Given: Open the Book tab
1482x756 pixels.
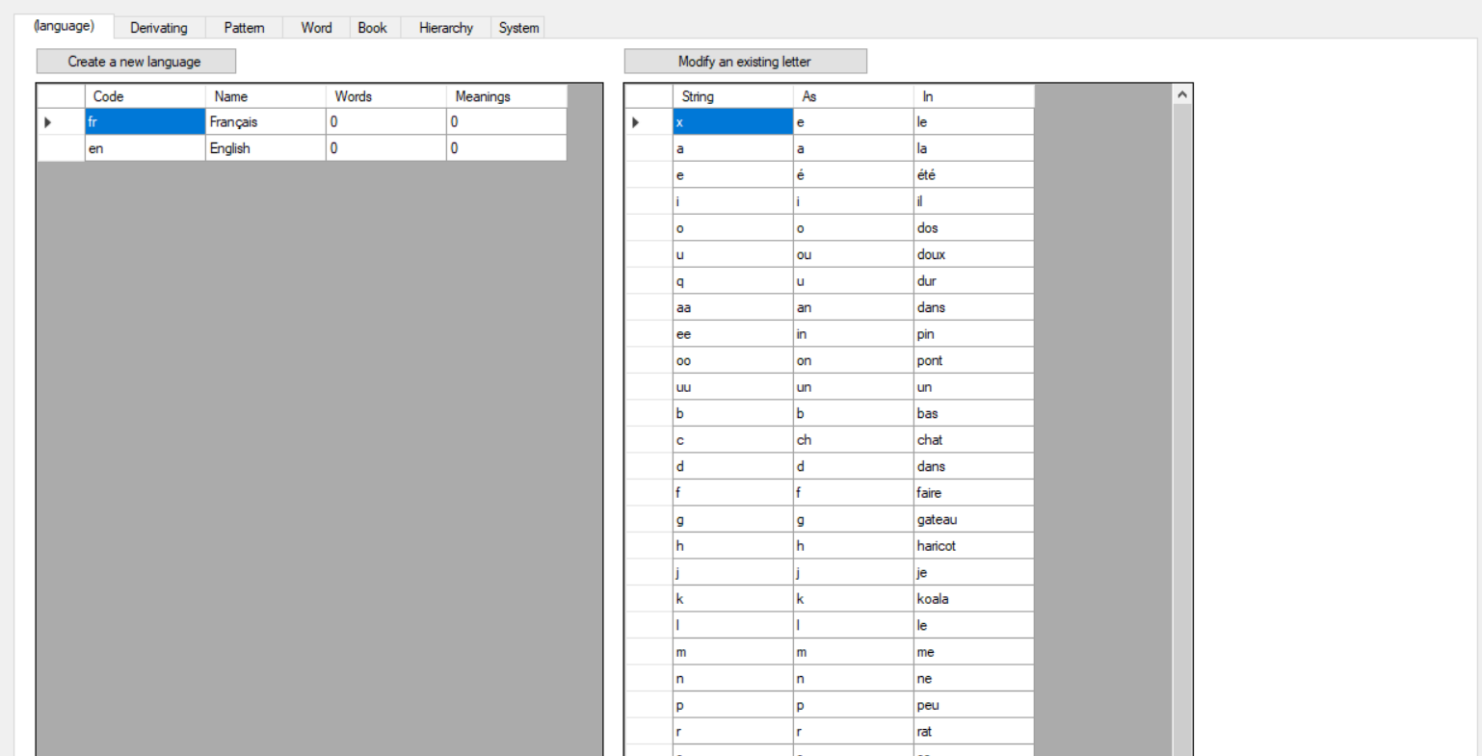Looking at the screenshot, I should click(373, 27).
